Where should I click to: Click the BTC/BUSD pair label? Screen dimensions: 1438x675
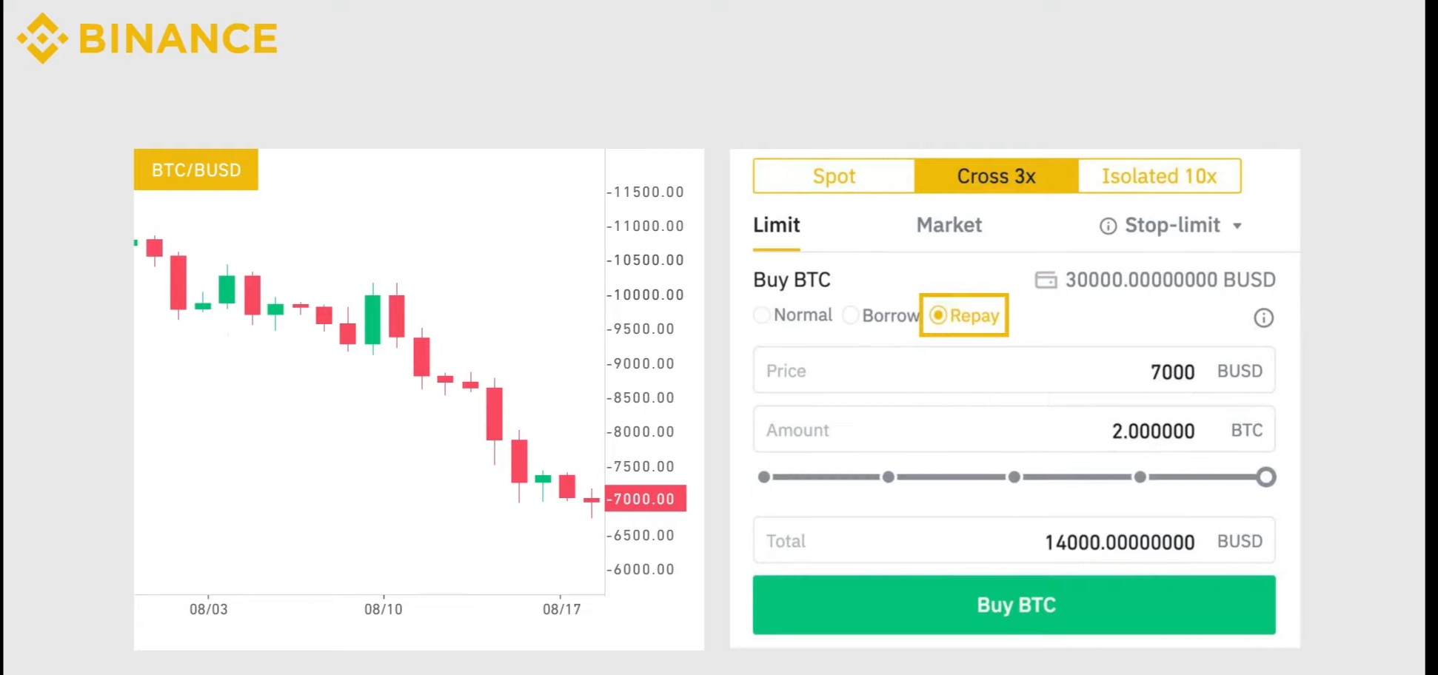pyautogui.click(x=196, y=170)
